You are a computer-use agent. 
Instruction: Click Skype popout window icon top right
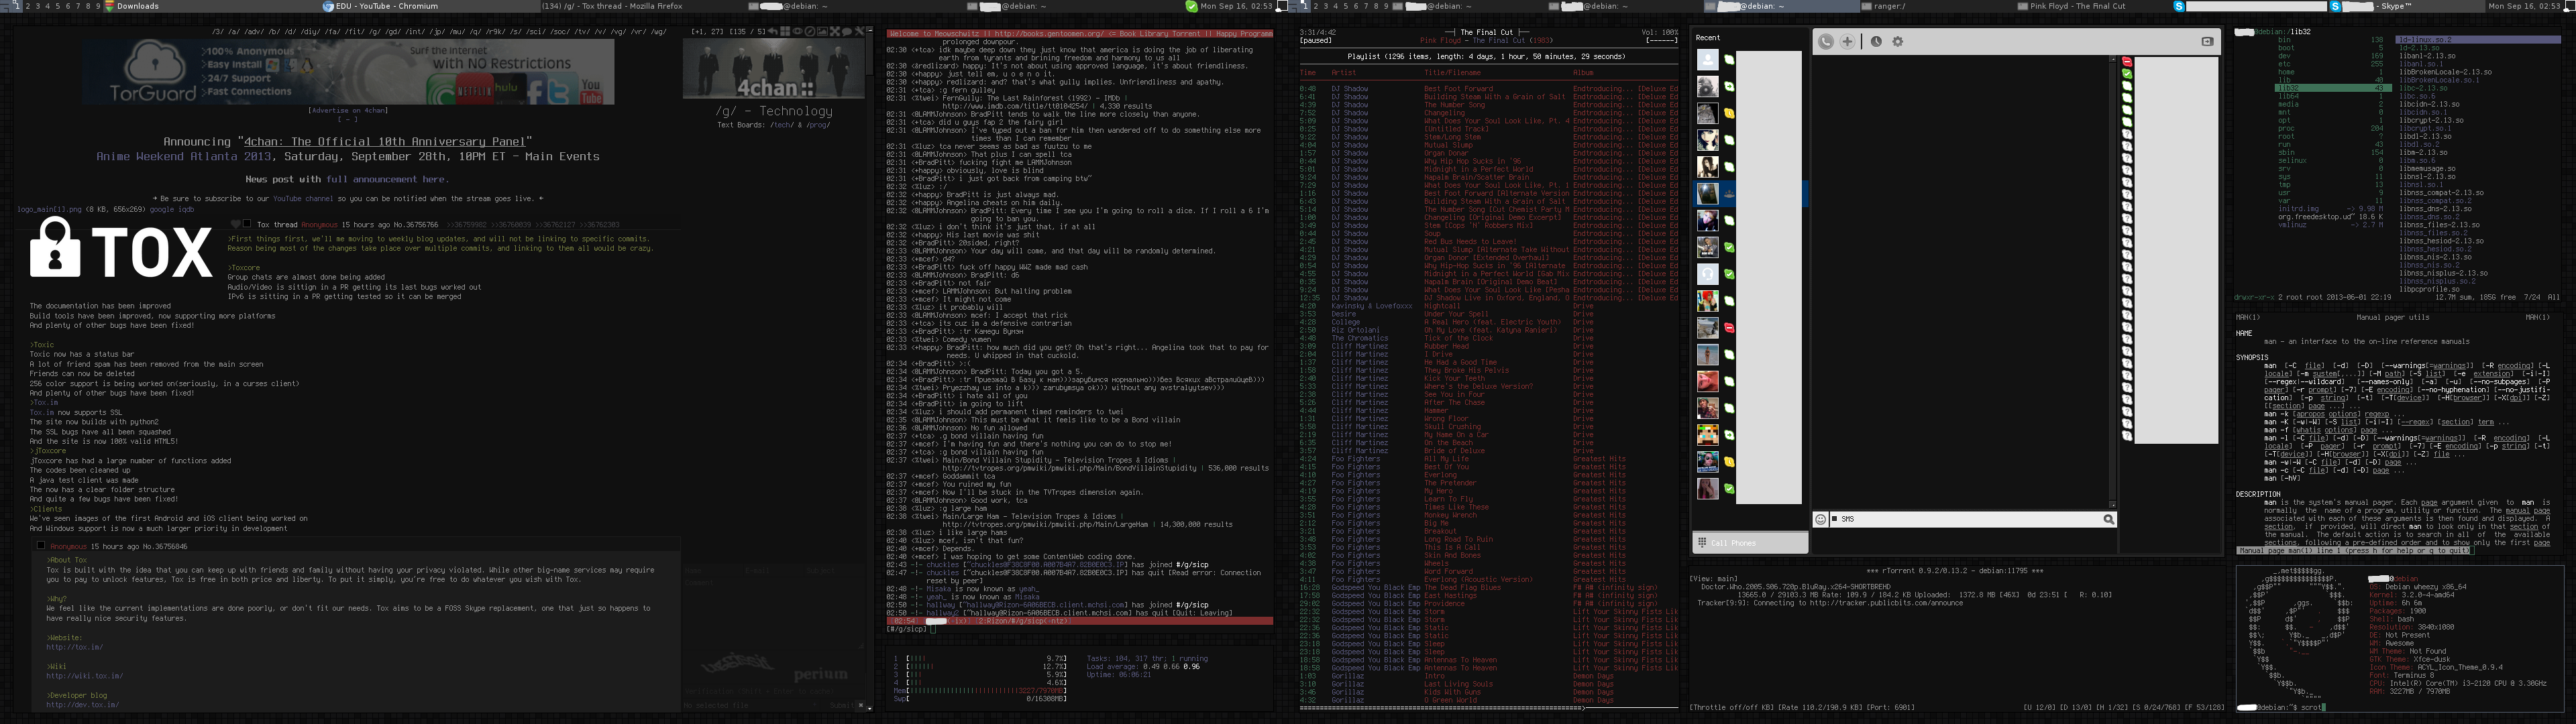(2207, 41)
